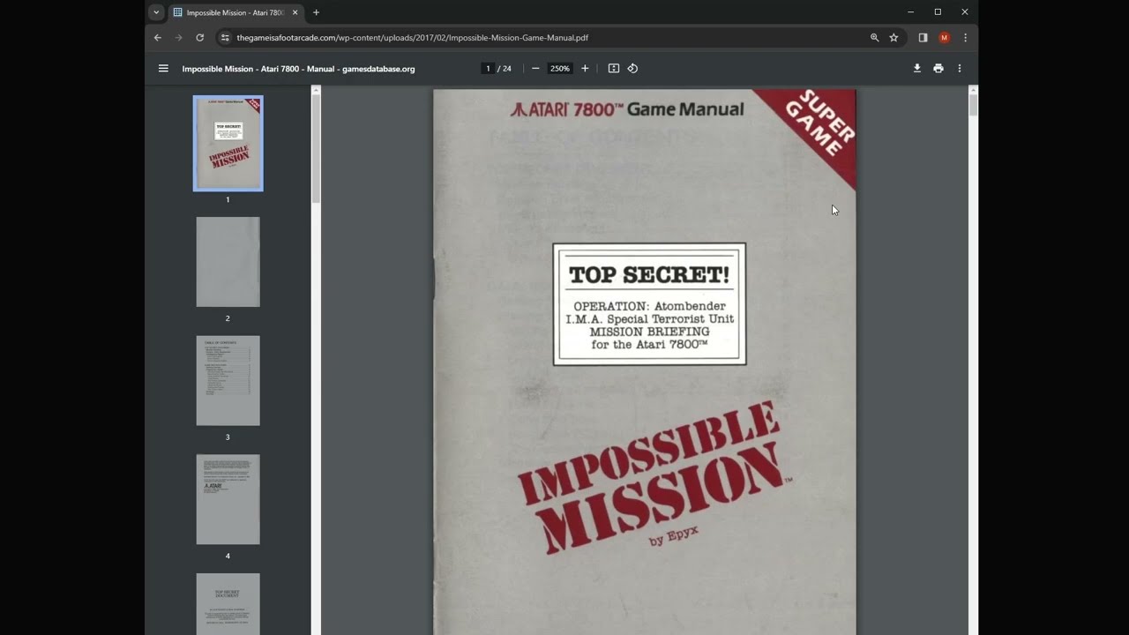The width and height of the screenshot is (1129, 635).
Task: Click 'OPERATION: Atombender' line
Action: [649, 306]
